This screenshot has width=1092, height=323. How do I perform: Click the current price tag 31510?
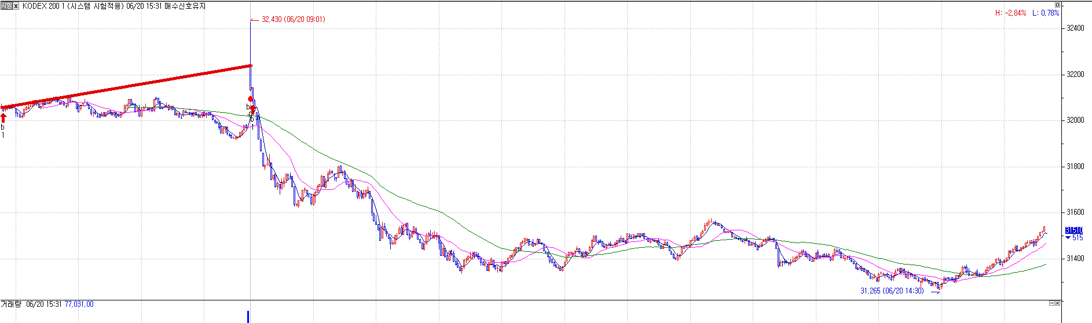point(1073,230)
